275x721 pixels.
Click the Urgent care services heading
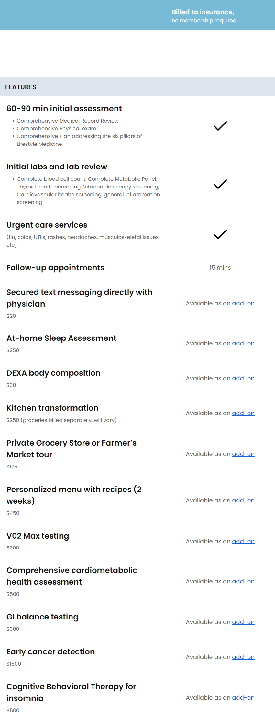pyautogui.click(x=47, y=225)
